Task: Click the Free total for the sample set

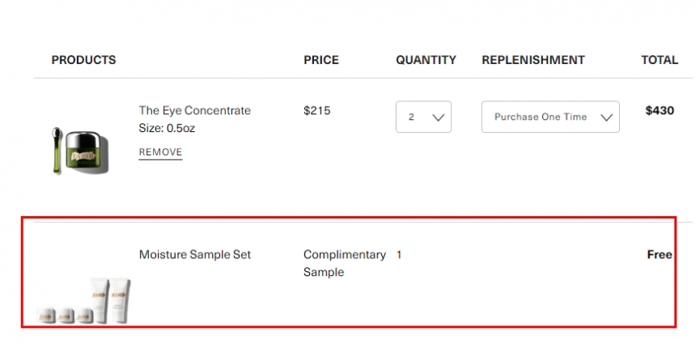Action: [x=659, y=255]
